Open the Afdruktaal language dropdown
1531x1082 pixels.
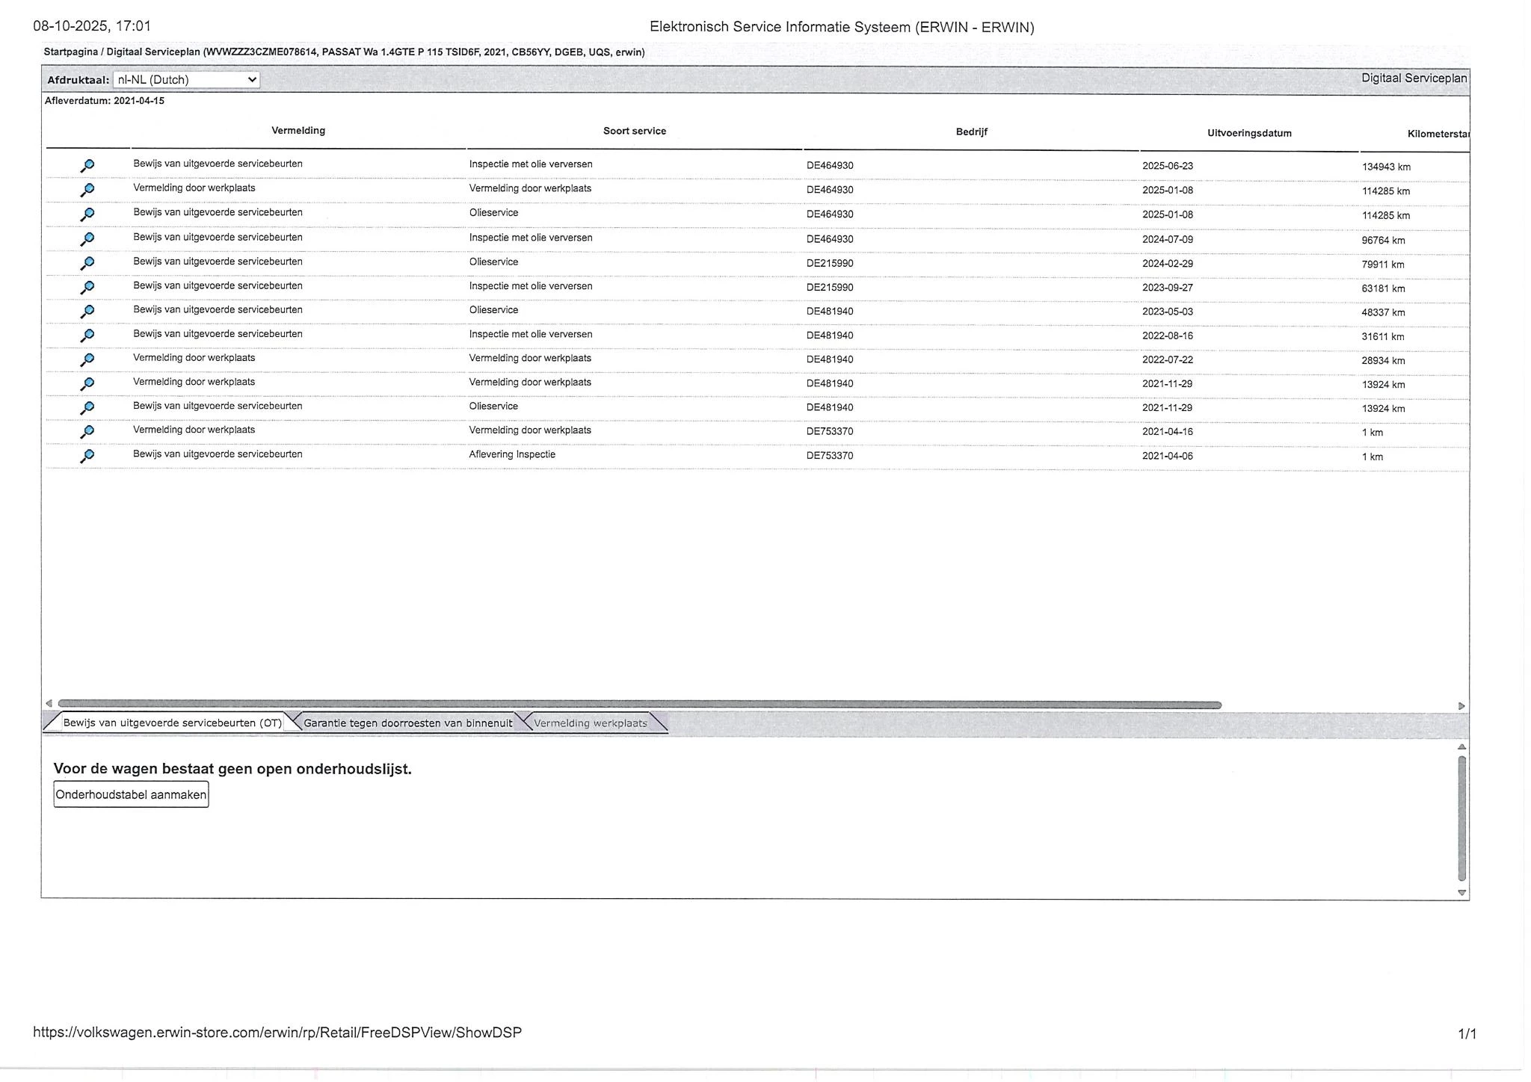(186, 79)
